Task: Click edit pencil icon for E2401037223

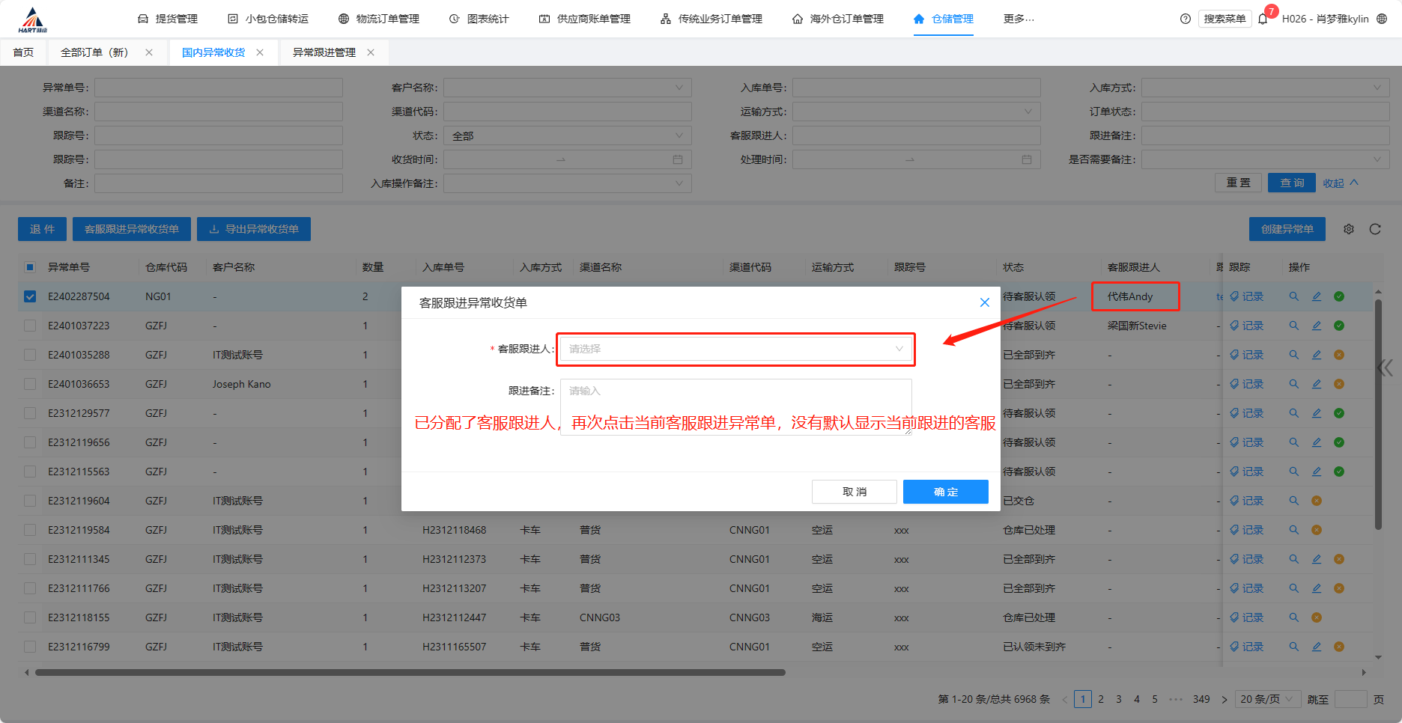Action: [x=1316, y=326]
